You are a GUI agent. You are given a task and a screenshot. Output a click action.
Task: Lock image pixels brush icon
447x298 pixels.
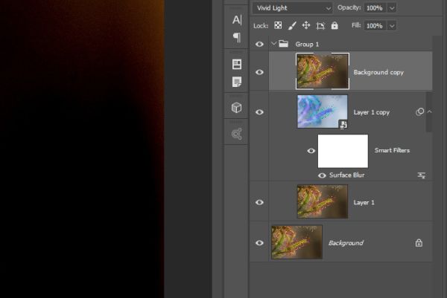292,25
